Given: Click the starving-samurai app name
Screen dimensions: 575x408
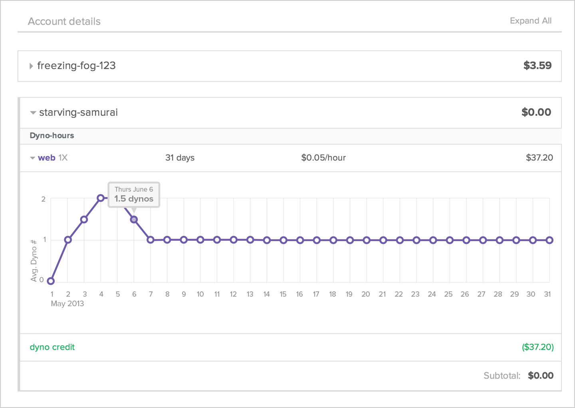Looking at the screenshot, I should point(78,113).
